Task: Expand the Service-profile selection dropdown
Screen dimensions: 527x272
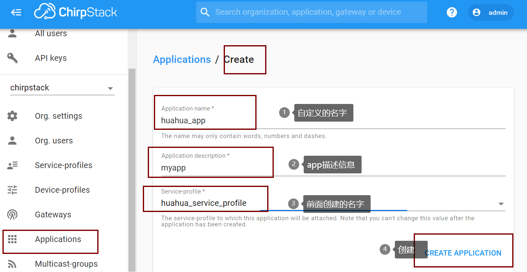Action: [501, 203]
